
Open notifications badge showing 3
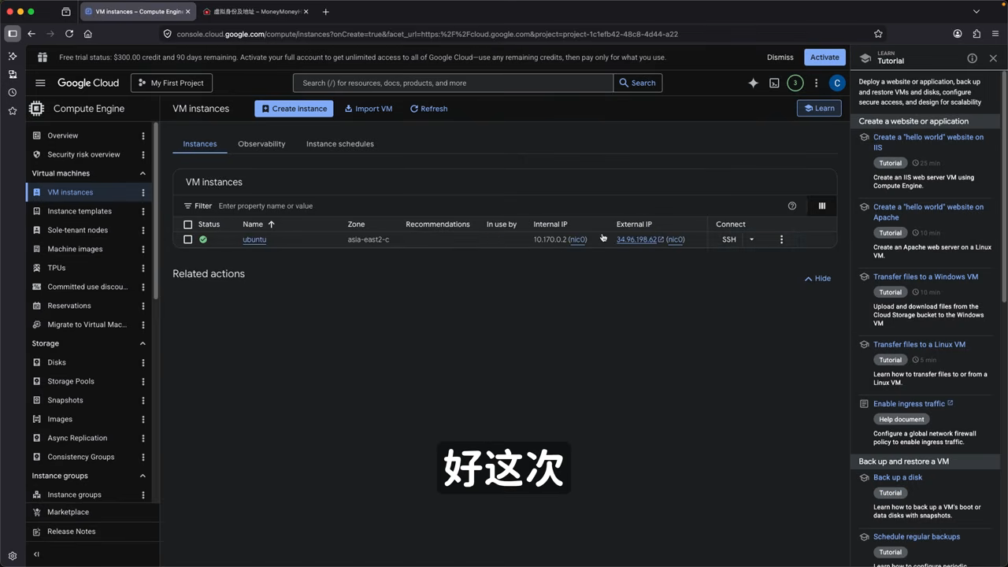tap(795, 83)
